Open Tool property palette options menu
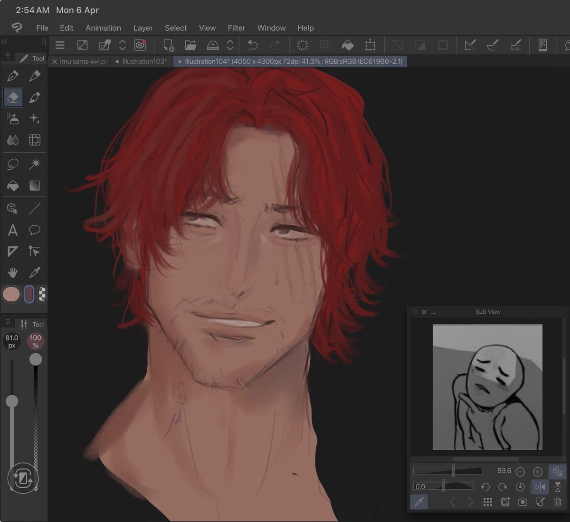 click(8, 322)
